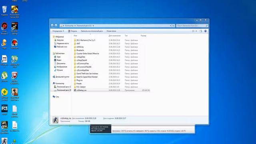The width and height of the screenshot is (256, 144).
Task: Select the Need for Speed Most Wanted folder
Action: coord(87,77)
